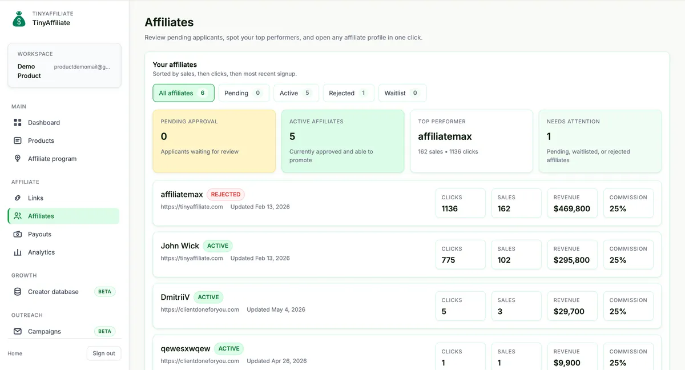Click the Dashboard grid icon
685x370 pixels.
pos(17,123)
